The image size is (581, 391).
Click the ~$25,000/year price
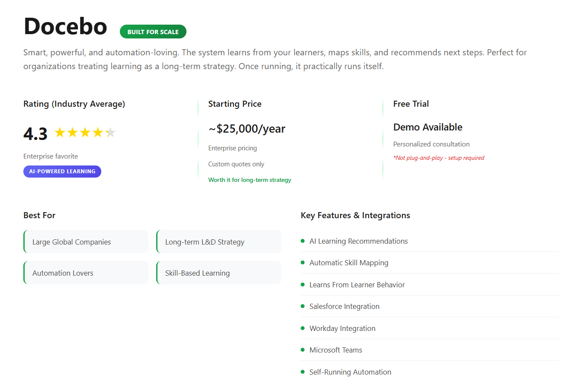coord(247,129)
